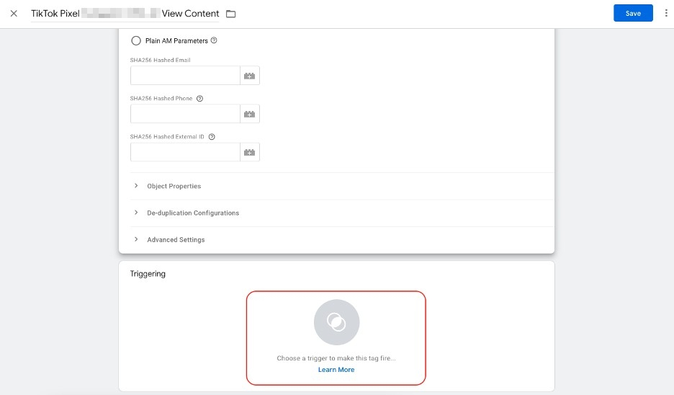Viewport: 674px width, 395px height.
Task: Click the folder icon next to tag name
Action: 231,14
